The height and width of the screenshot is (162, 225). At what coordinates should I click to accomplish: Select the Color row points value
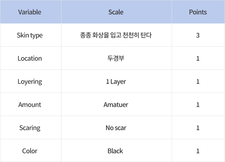click(198, 151)
